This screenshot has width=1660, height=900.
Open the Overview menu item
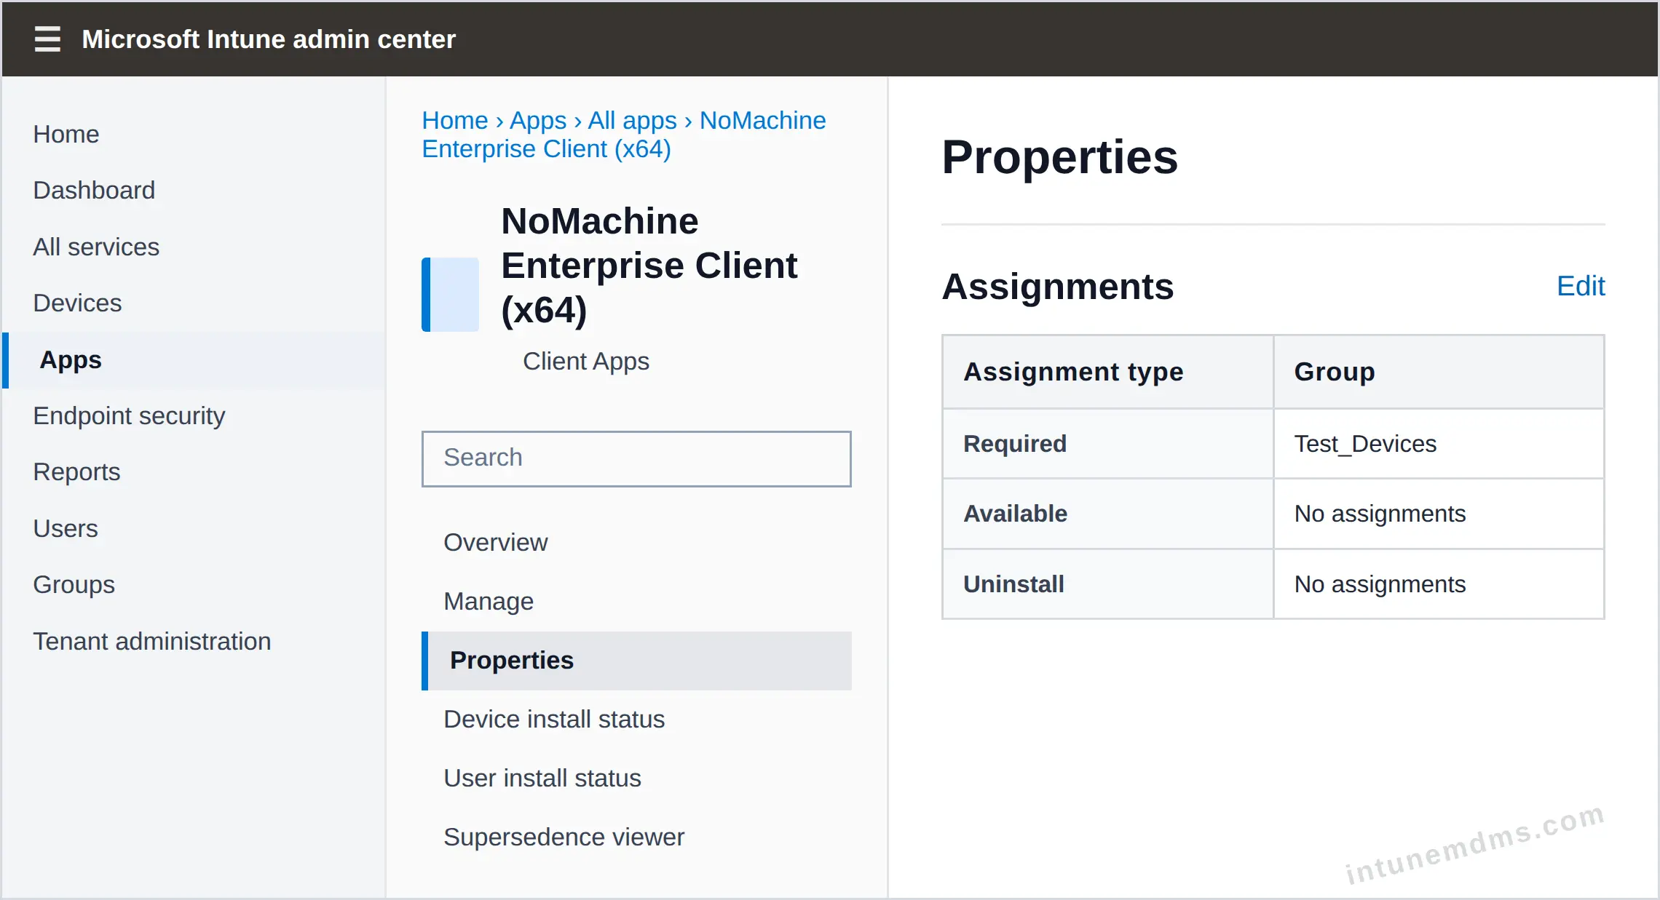(496, 542)
